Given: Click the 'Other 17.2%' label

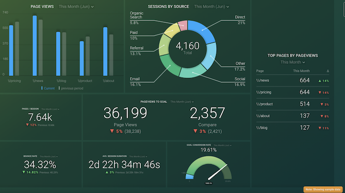Looking at the screenshot, I should 240,66.
